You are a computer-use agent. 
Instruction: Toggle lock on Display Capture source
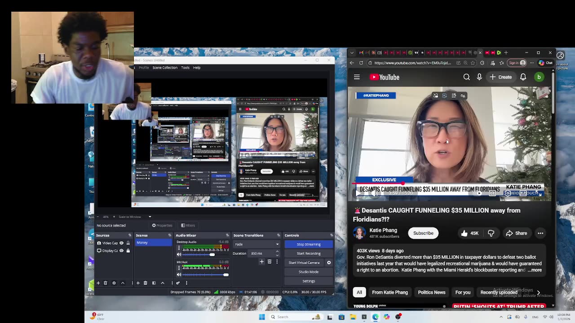coord(128,251)
